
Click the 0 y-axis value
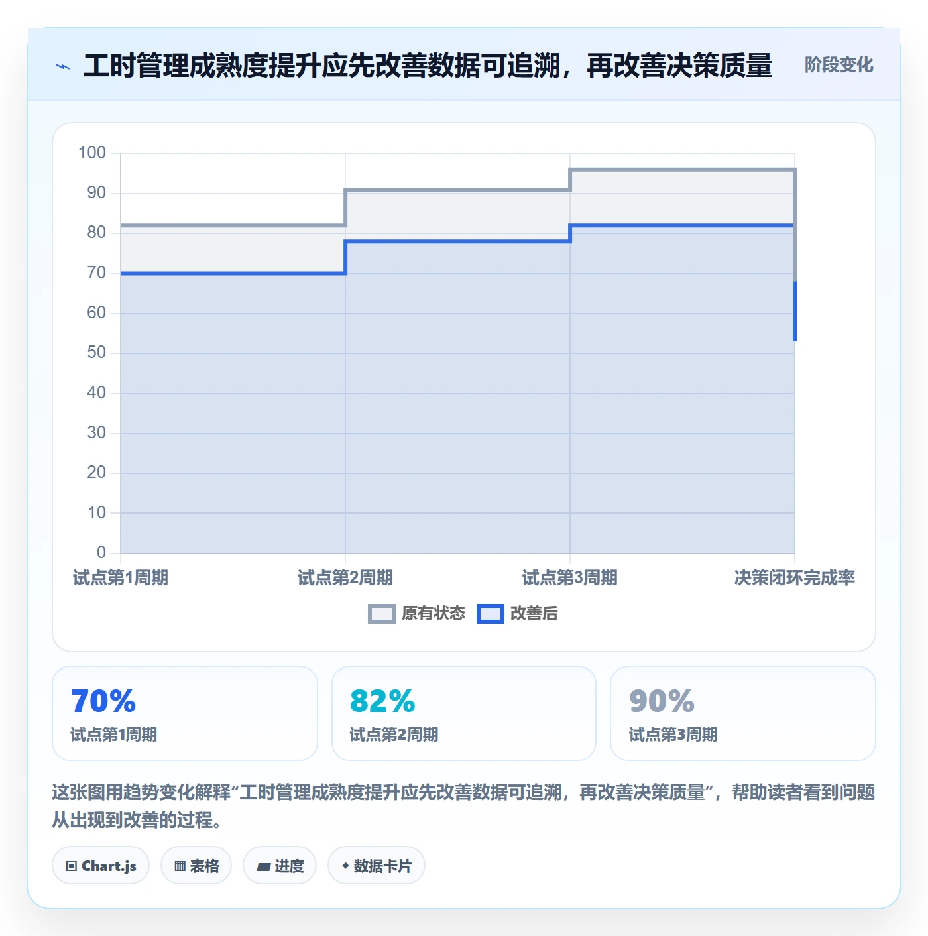pyautogui.click(x=101, y=552)
